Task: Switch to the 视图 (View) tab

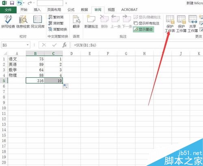Action: point(111,10)
